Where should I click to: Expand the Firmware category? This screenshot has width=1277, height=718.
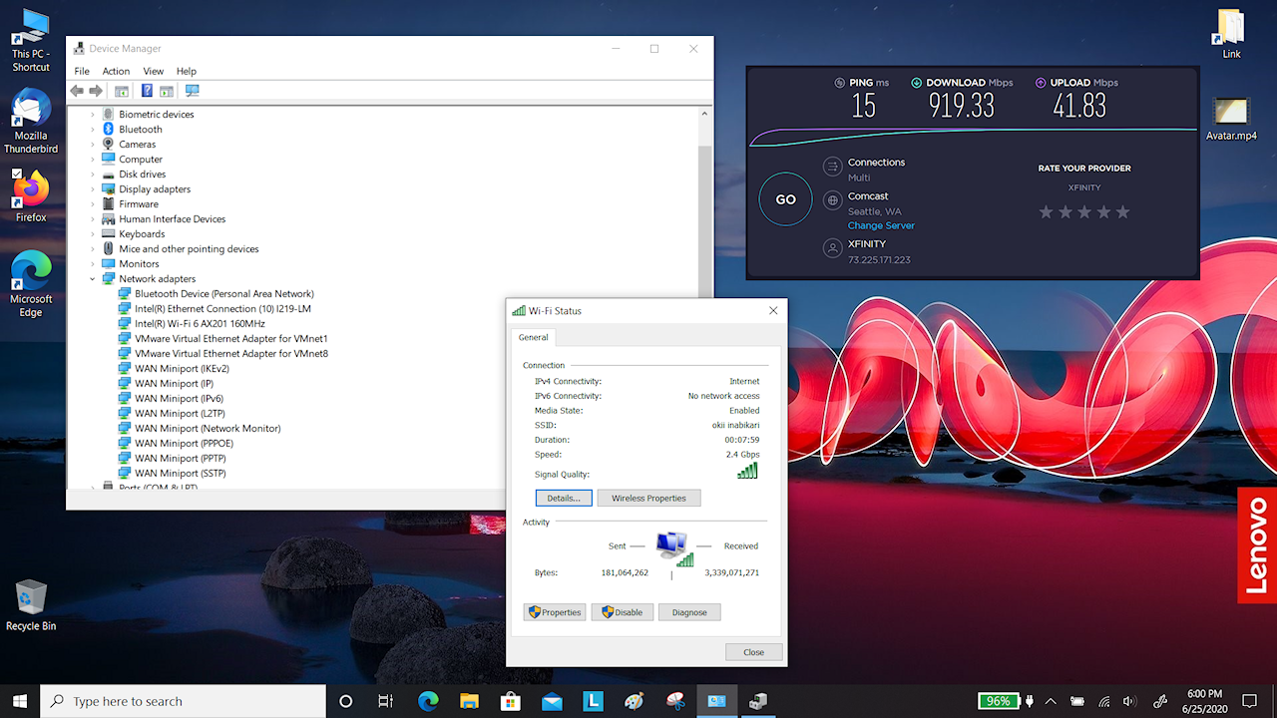tap(93, 204)
